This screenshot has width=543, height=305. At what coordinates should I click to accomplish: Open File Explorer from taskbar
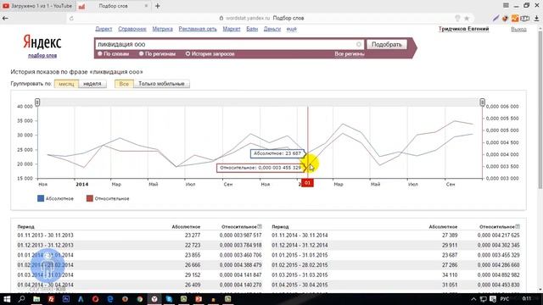[x=36, y=299]
